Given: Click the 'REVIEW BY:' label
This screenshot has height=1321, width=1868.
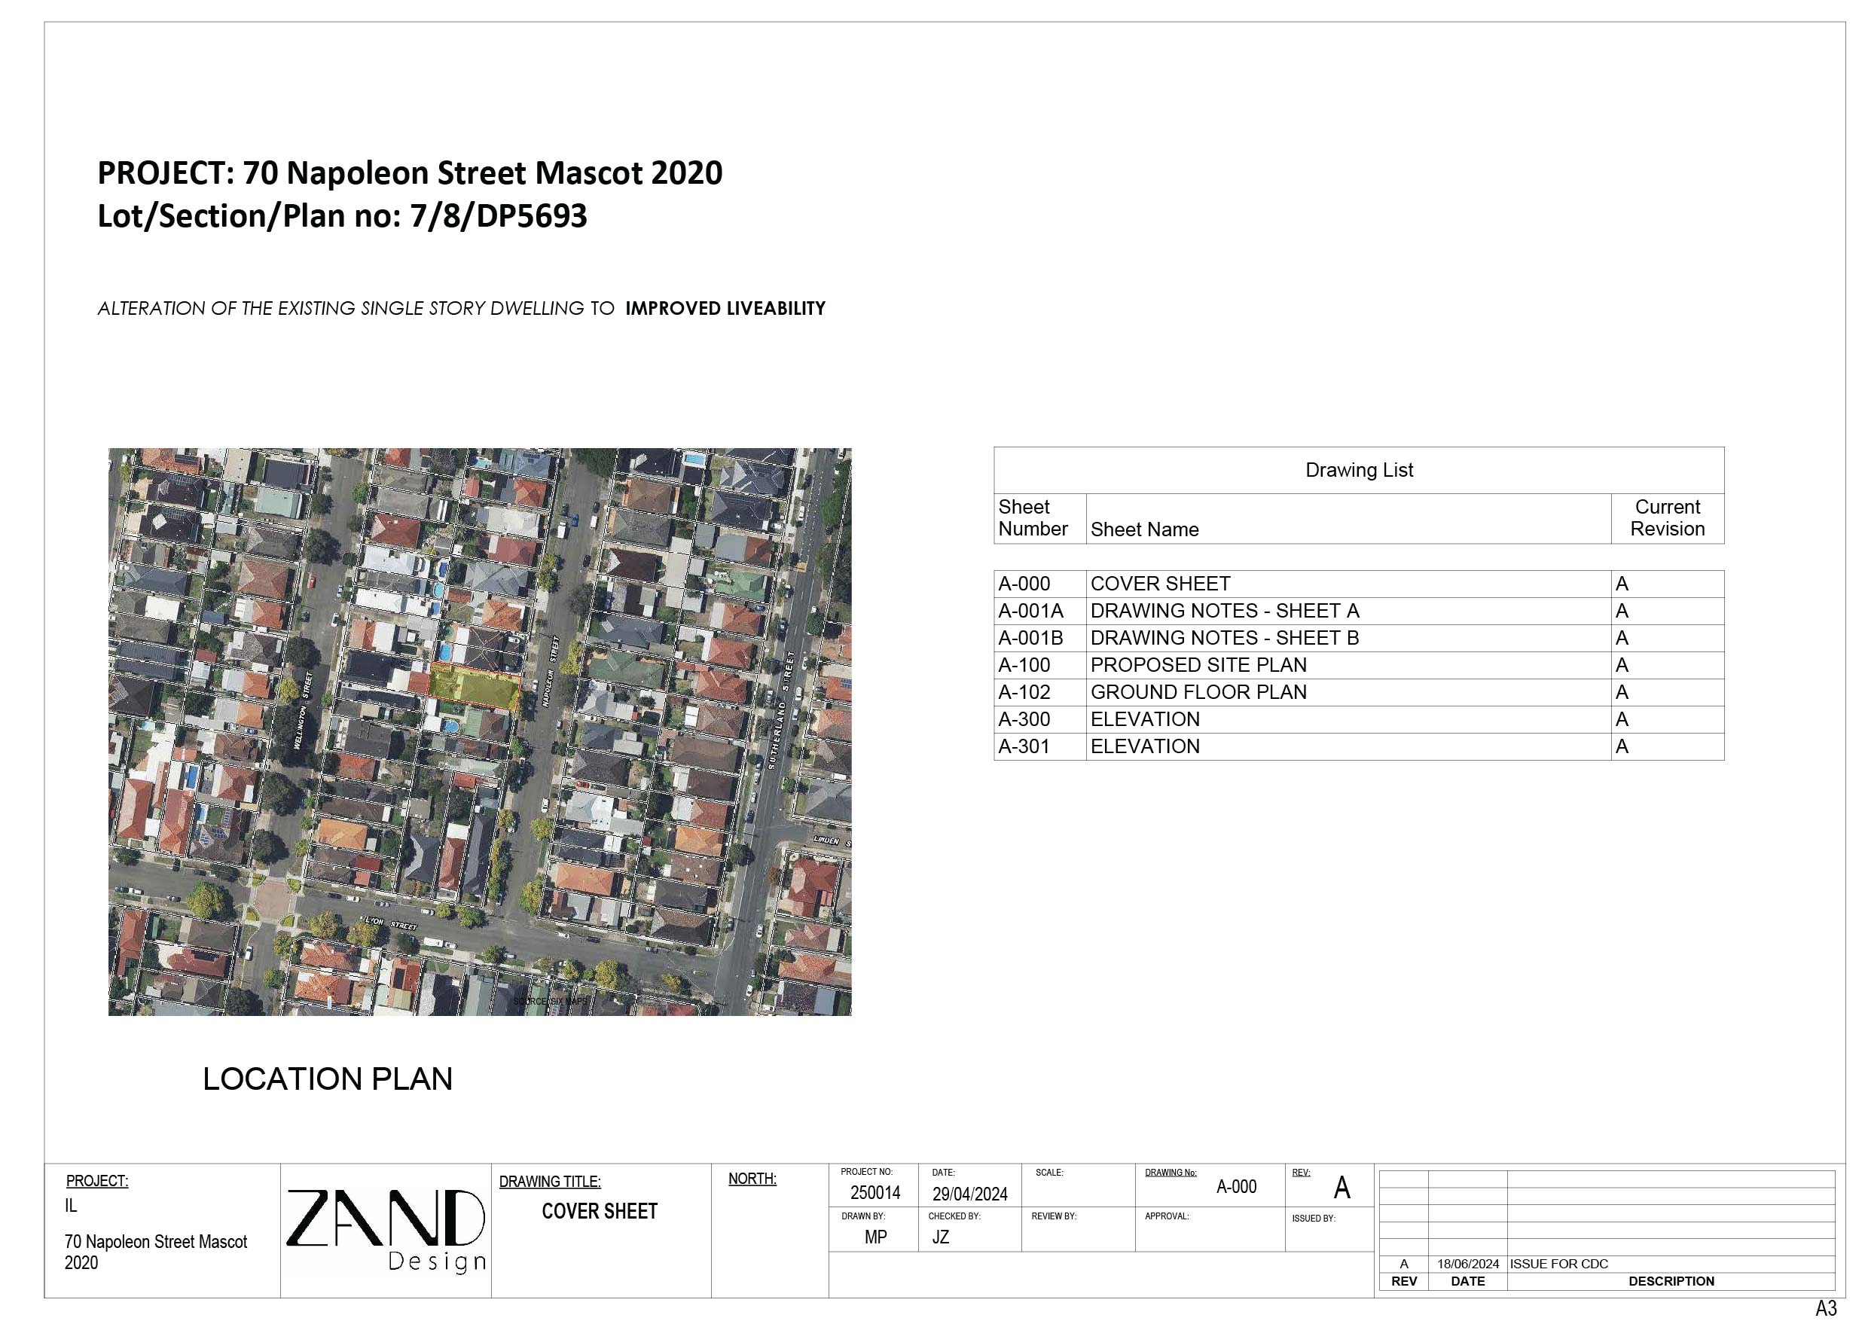Looking at the screenshot, I should click(1054, 1217).
